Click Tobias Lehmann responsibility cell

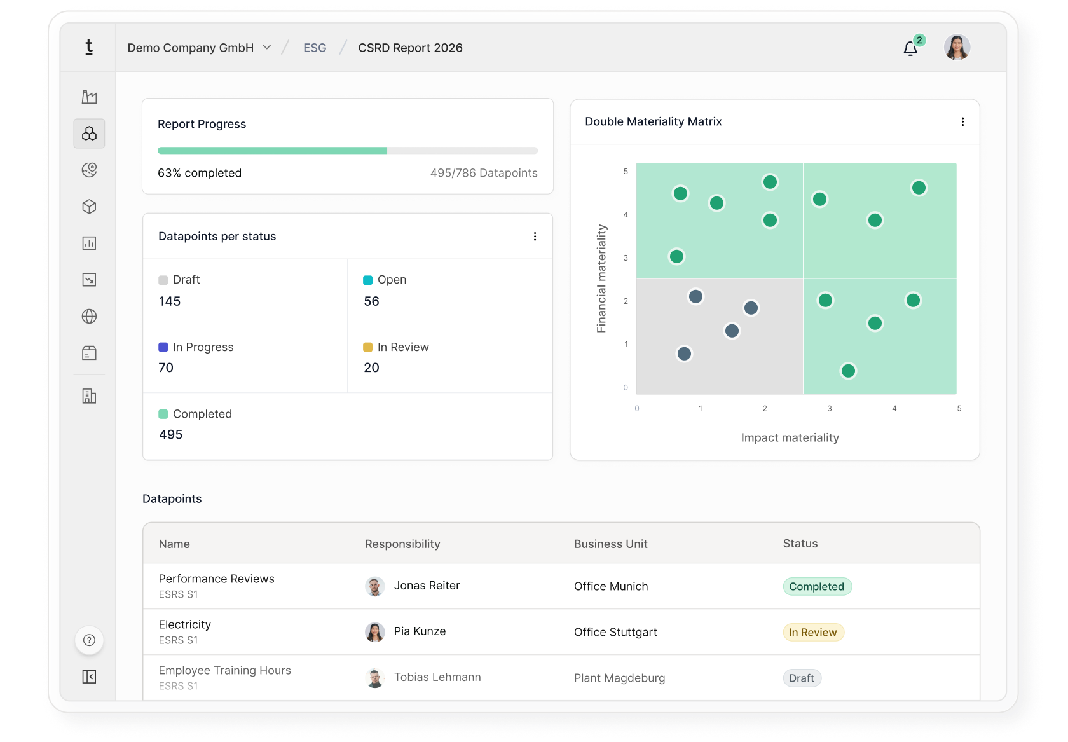[423, 678]
